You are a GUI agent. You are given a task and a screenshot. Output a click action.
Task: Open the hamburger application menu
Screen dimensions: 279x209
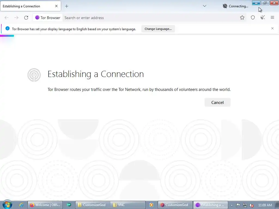(272, 17)
